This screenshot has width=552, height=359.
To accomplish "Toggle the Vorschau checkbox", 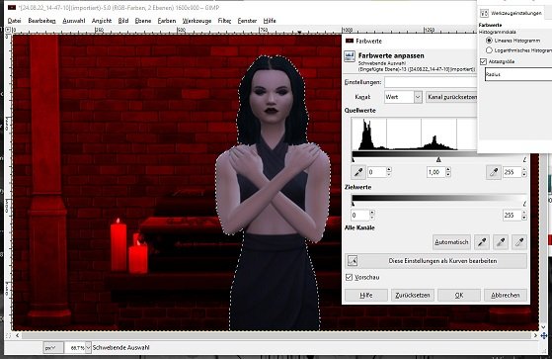I will tap(349, 277).
